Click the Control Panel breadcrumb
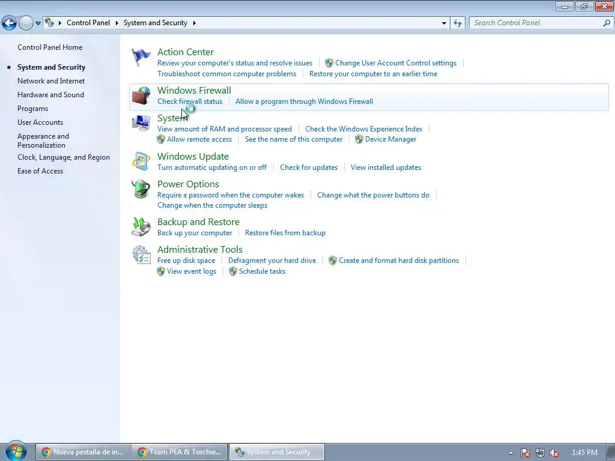Image resolution: width=615 pixels, height=461 pixels. (88, 23)
